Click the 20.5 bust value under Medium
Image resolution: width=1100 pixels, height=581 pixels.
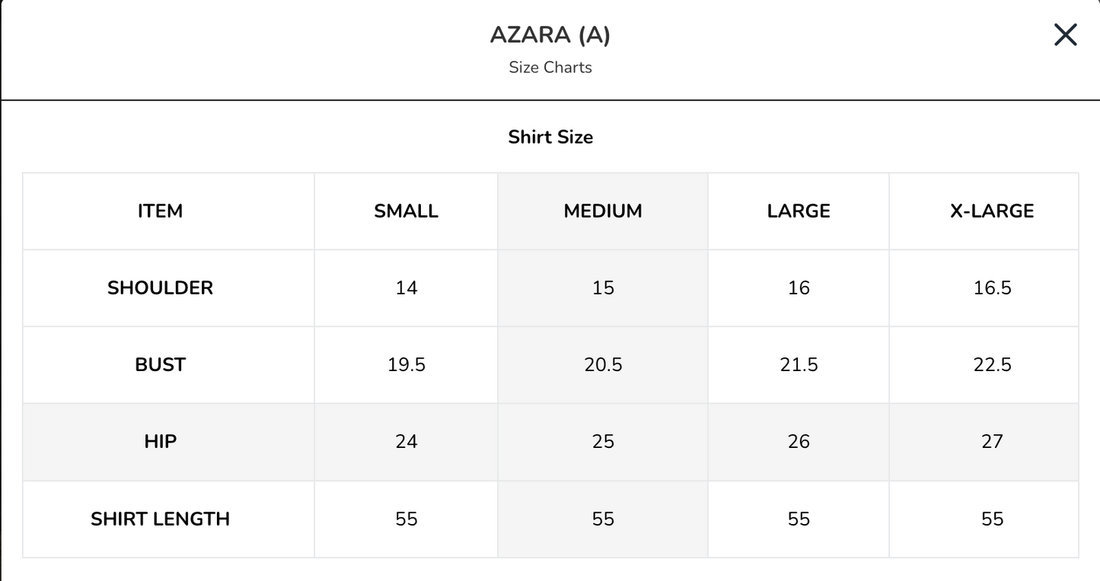pyautogui.click(x=602, y=364)
